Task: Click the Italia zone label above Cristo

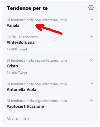Action: point(37,61)
